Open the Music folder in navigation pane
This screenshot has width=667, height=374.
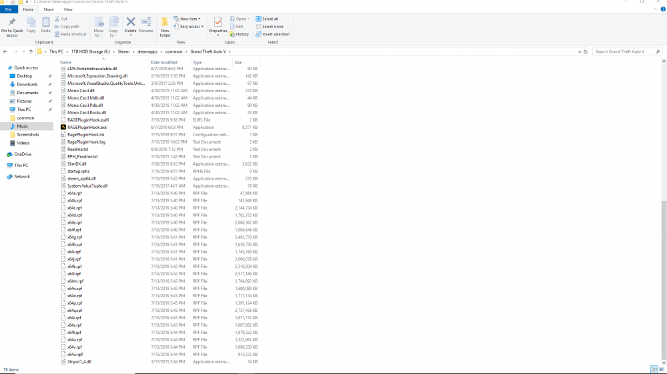tap(22, 126)
